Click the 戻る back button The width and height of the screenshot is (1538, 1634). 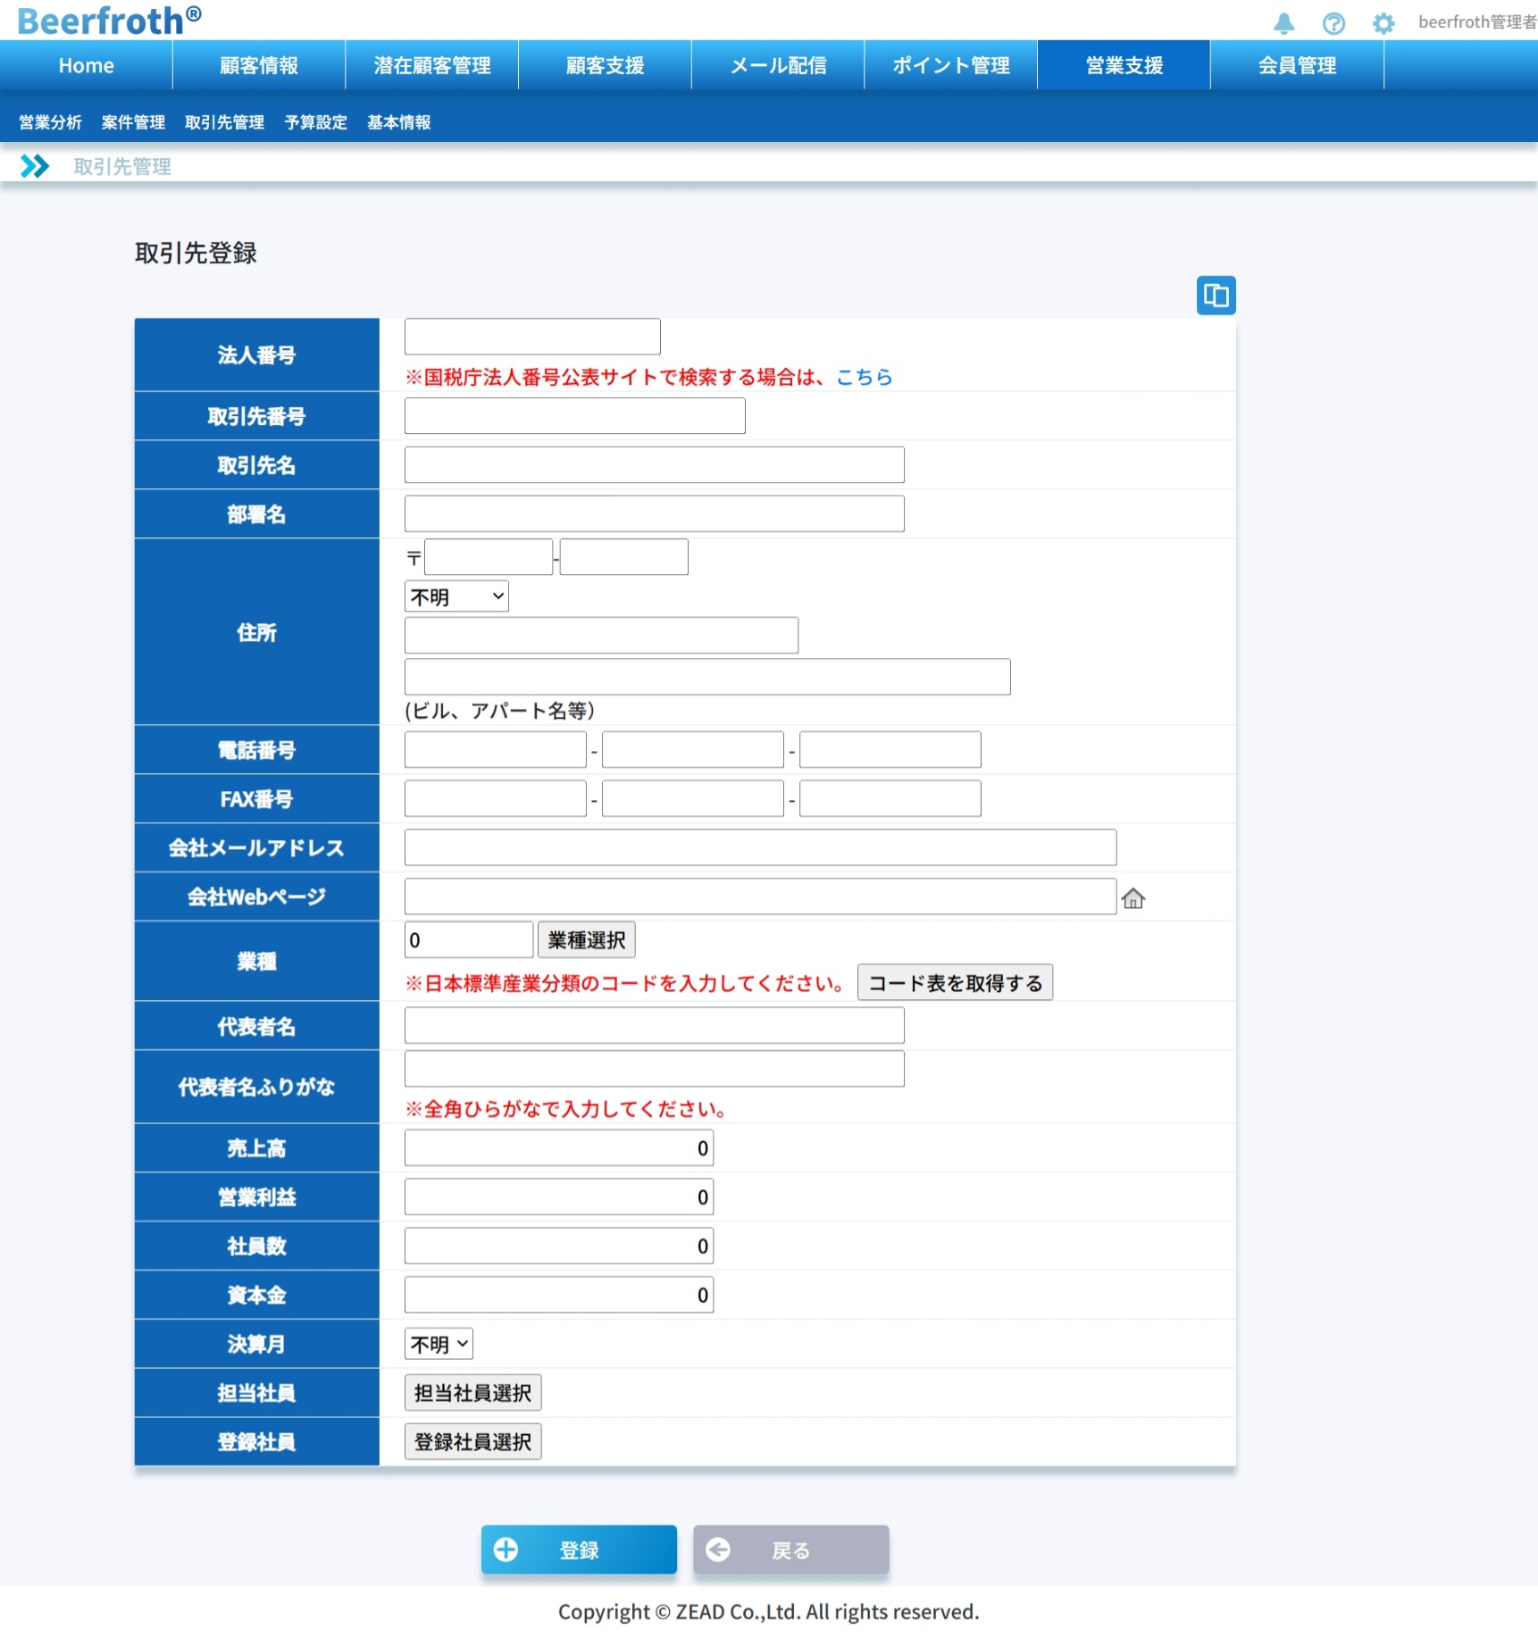pos(790,1550)
